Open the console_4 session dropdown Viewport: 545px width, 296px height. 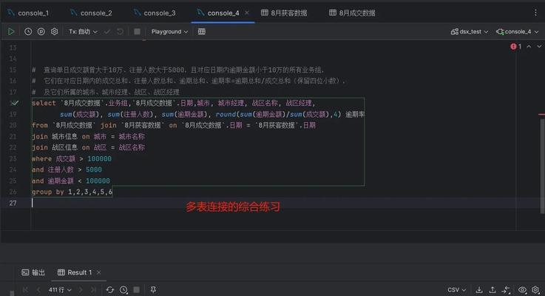coord(517,32)
